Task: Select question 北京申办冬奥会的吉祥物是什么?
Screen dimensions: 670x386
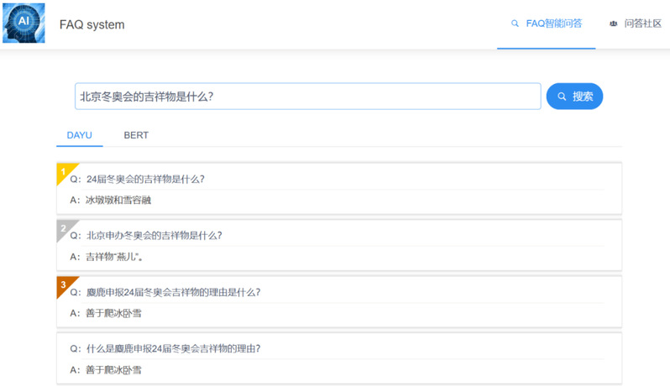Action: click(x=154, y=236)
